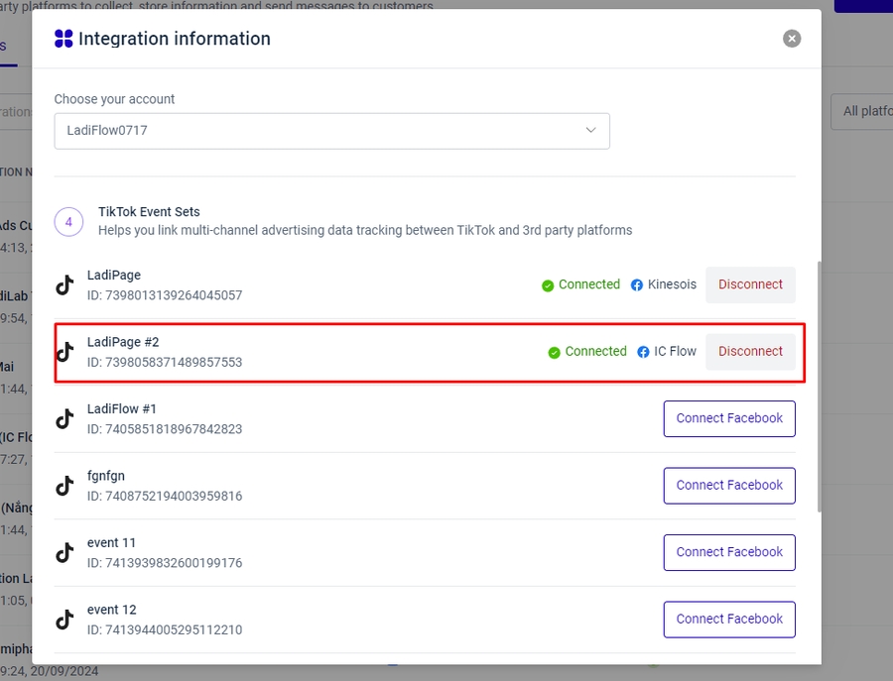
Task: Connect Facebook for LadiFlow #1
Action: [729, 418]
